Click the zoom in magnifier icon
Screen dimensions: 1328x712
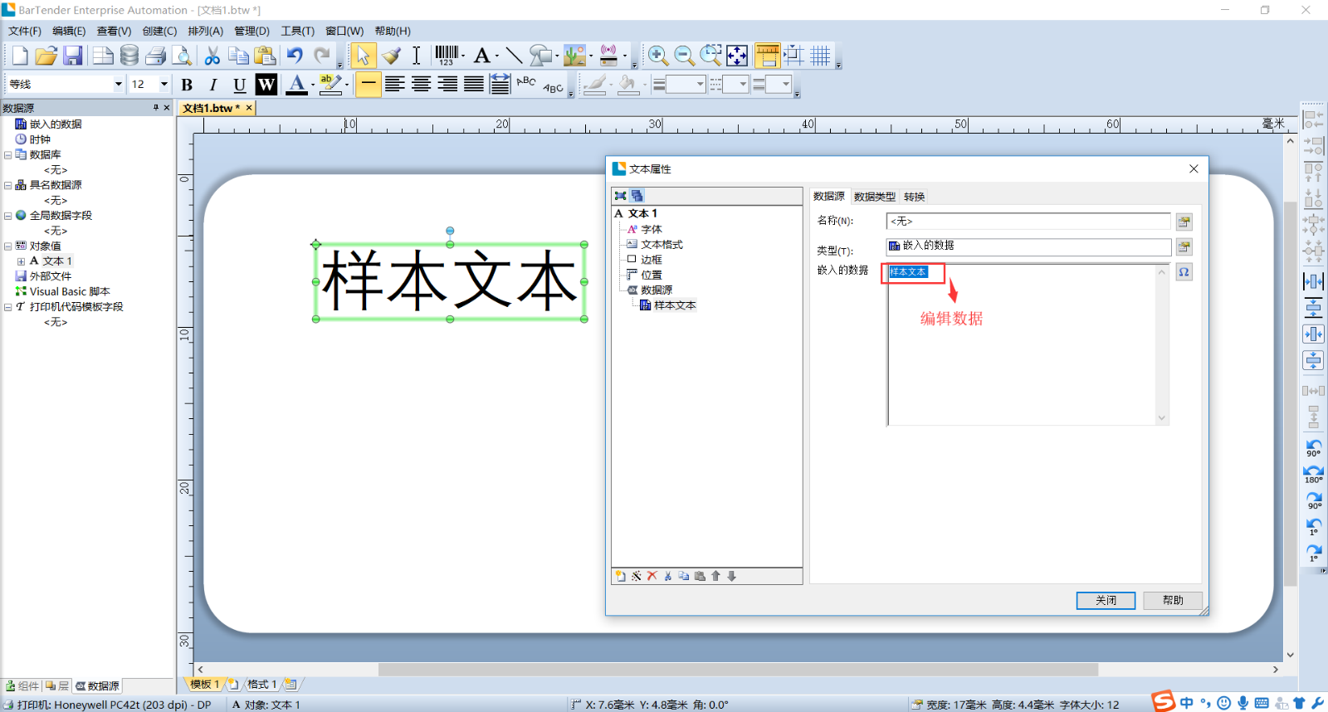[657, 56]
